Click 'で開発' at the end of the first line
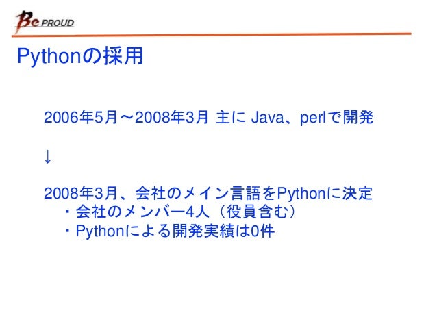Screen dimensions: 437x328 coord(350,117)
